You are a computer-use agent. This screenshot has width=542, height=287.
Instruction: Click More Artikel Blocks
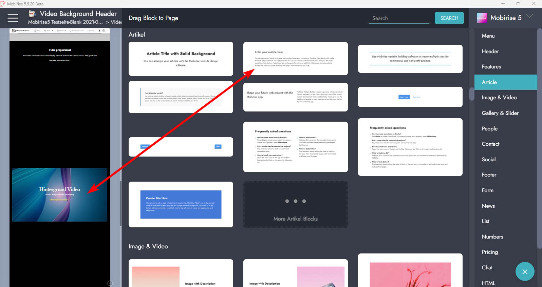296,204
